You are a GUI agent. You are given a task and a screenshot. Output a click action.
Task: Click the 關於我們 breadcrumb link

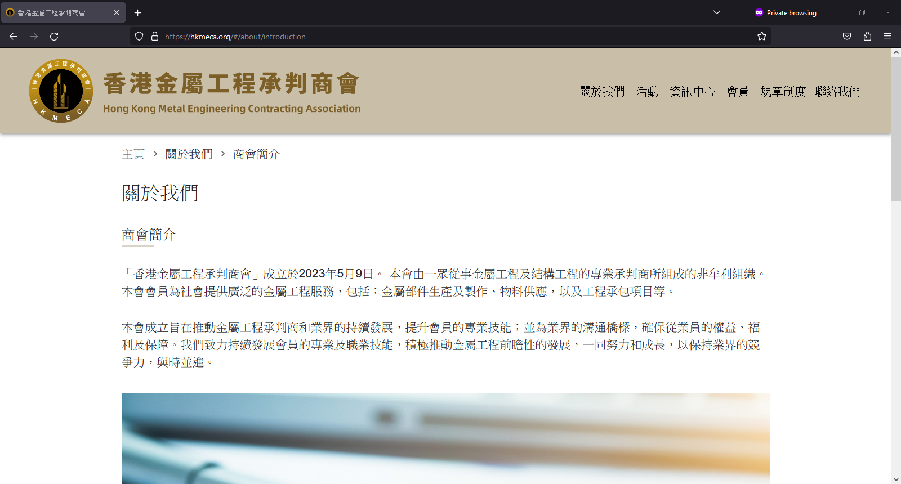189,154
